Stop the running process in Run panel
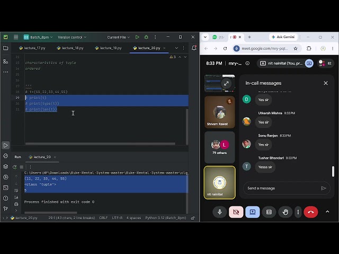Image resolution: width=339 pixels, height=254 pixels. (x=22, y=167)
